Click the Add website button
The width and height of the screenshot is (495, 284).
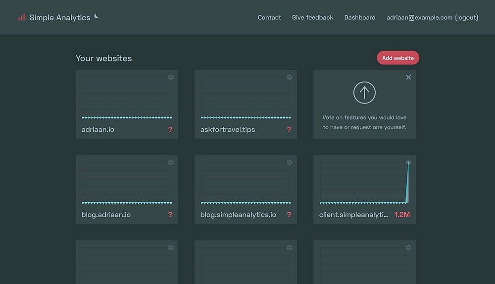(398, 58)
